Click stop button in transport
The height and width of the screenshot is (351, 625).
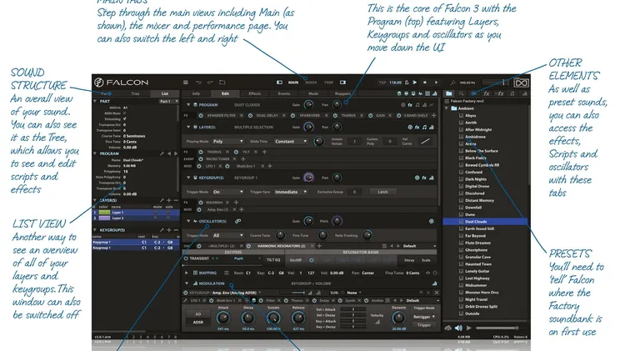click(x=425, y=83)
